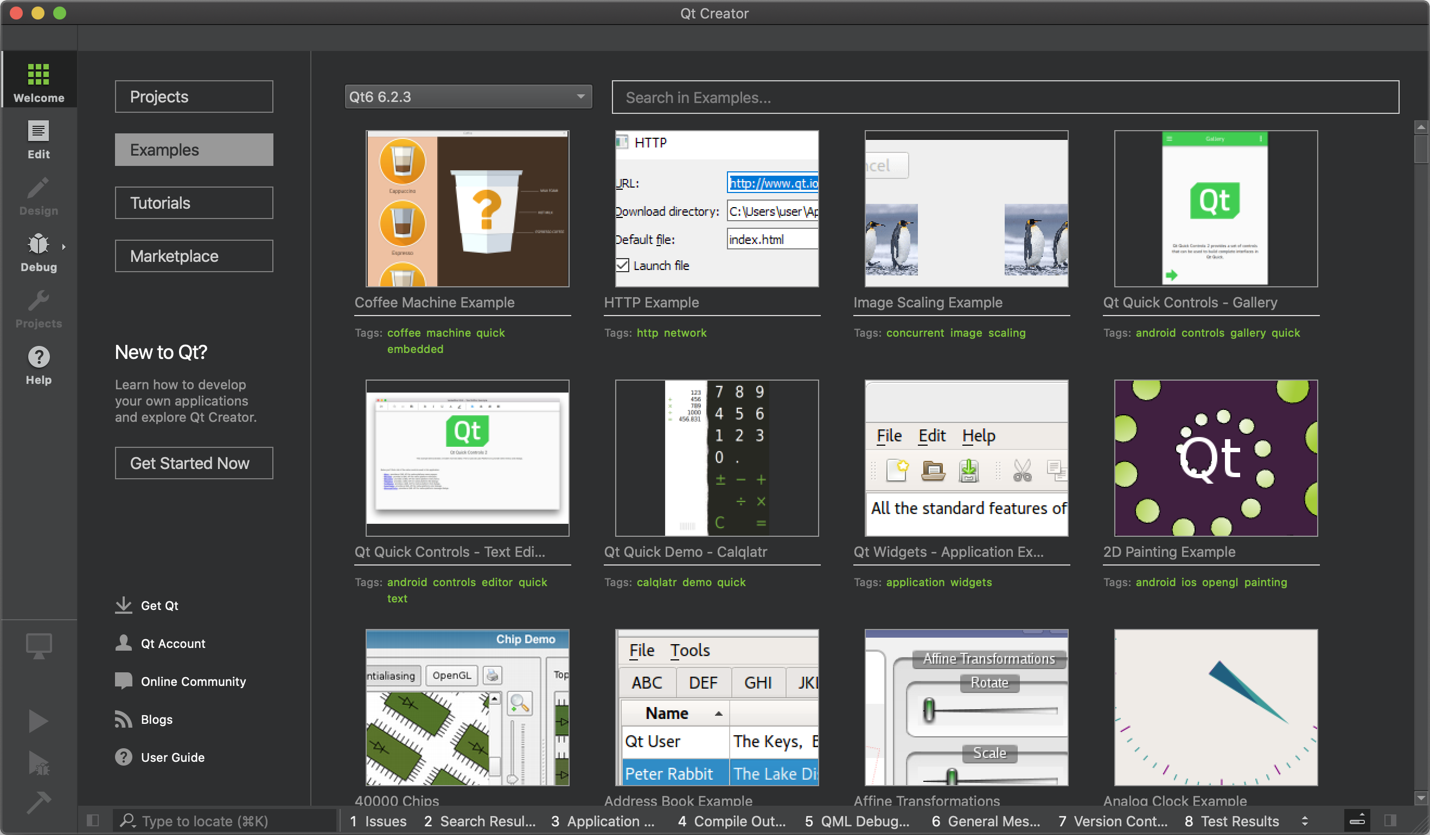This screenshot has height=835, width=1430.
Task: Open the Calqlatr demo thumbnail
Action: [x=717, y=458]
